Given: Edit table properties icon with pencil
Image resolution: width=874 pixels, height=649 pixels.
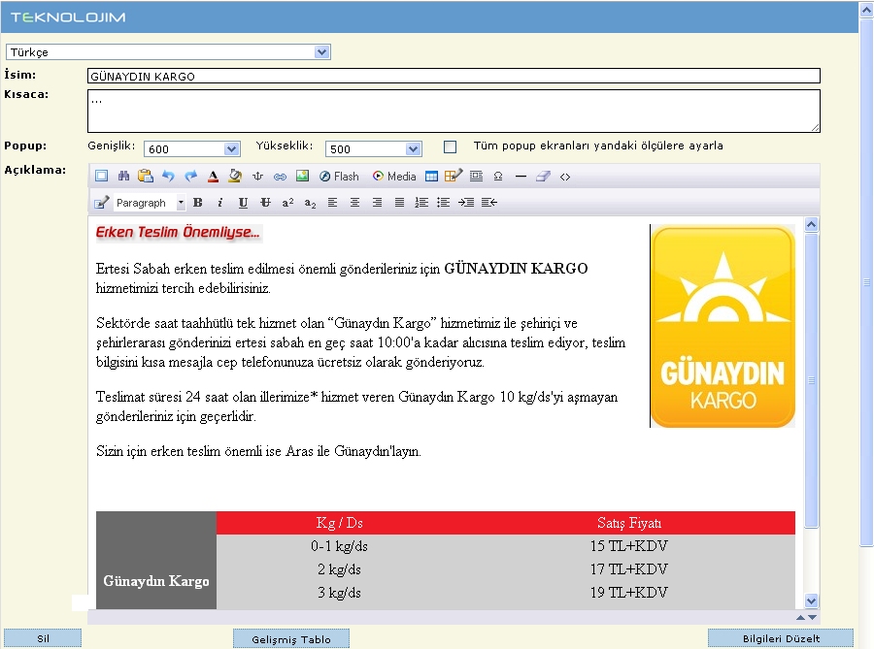Looking at the screenshot, I should 454,177.
